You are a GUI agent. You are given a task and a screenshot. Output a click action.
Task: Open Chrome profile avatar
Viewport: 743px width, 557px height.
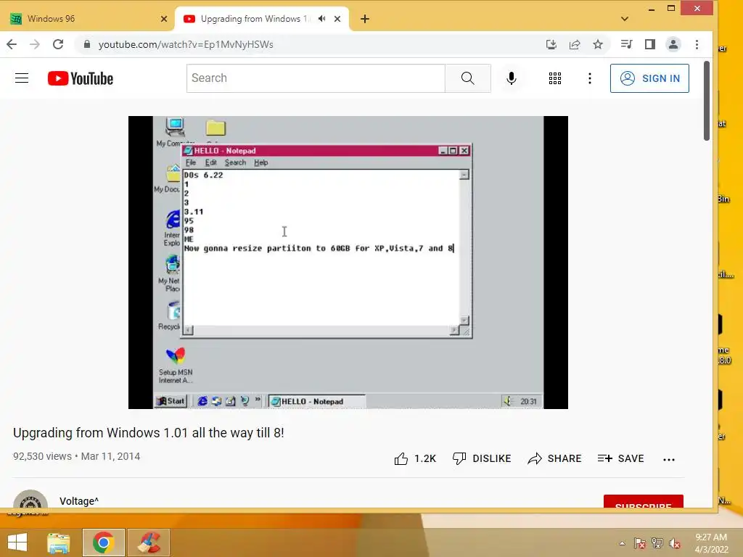click(673, 44)
